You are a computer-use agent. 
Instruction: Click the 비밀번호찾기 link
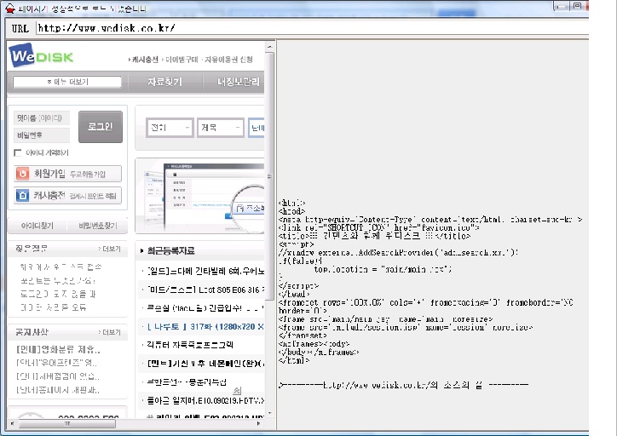[x=98, y=226]
